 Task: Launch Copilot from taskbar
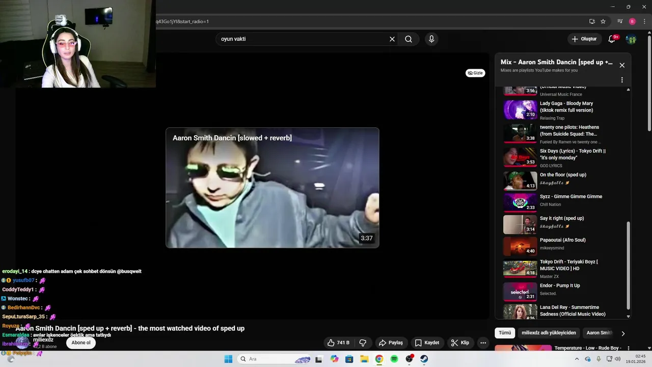point(334,359)
